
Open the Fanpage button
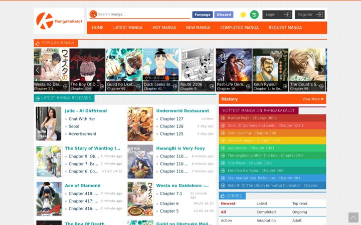(203, 14)
